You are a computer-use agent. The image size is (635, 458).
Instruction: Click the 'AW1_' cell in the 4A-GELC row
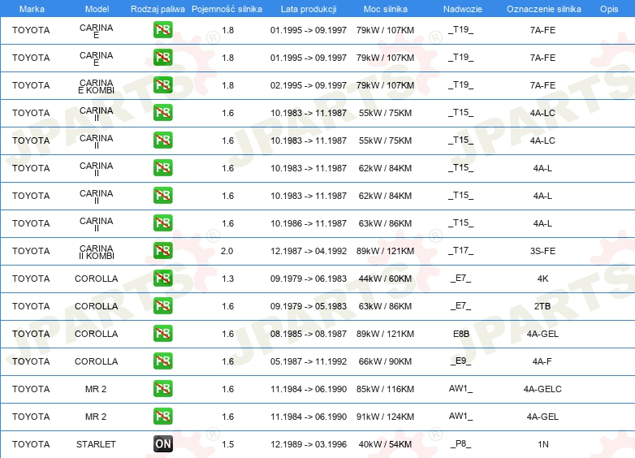pyautogui.click(x=461, y=389)
